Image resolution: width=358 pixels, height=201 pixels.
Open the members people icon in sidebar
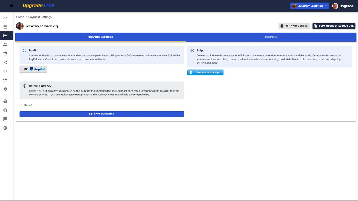pyautogui.click(x=5, y=45)
